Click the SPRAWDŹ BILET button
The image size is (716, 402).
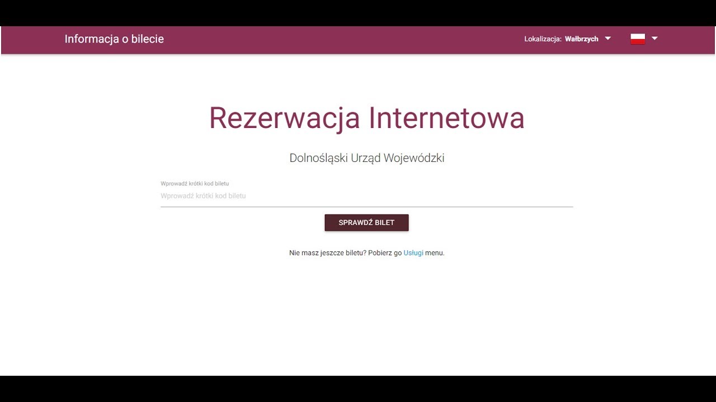coord(366,222)
